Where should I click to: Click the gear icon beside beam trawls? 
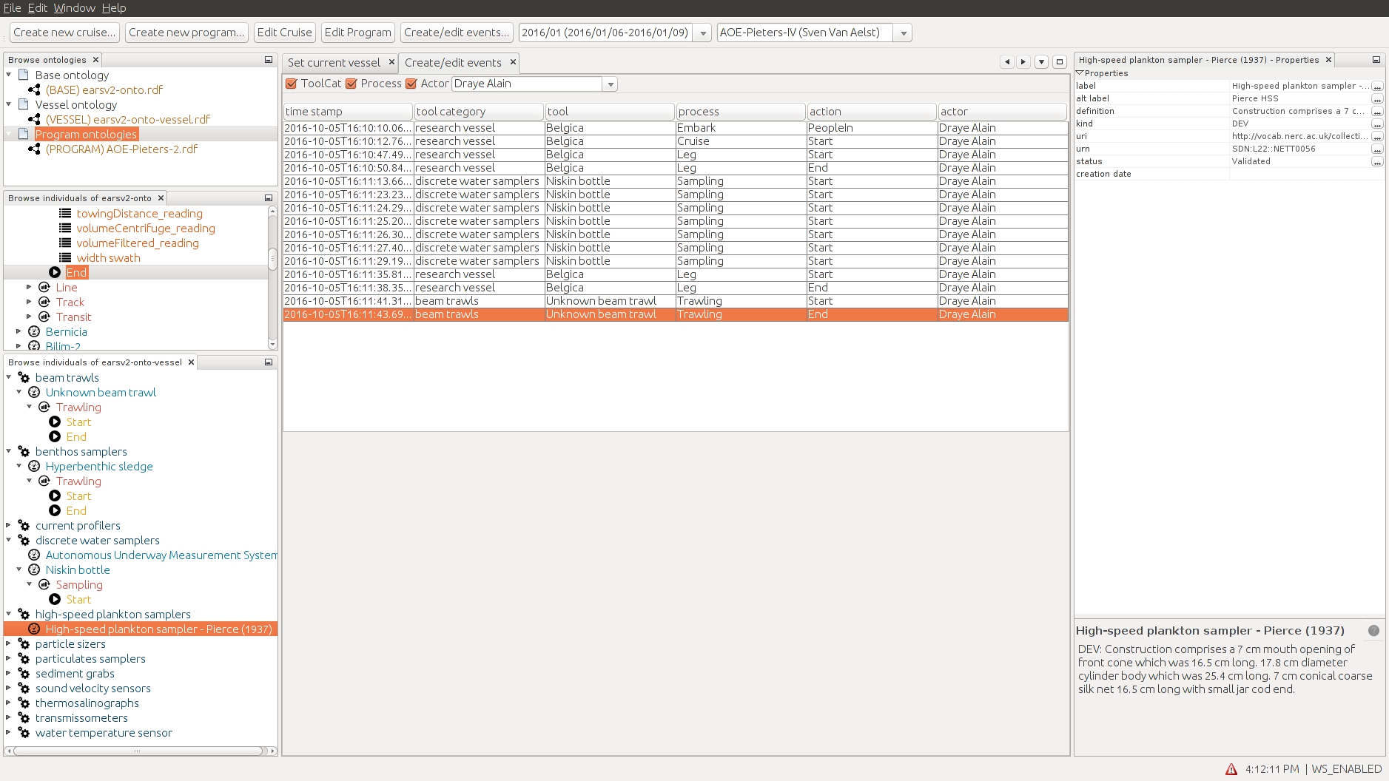[x=24, y=378]
